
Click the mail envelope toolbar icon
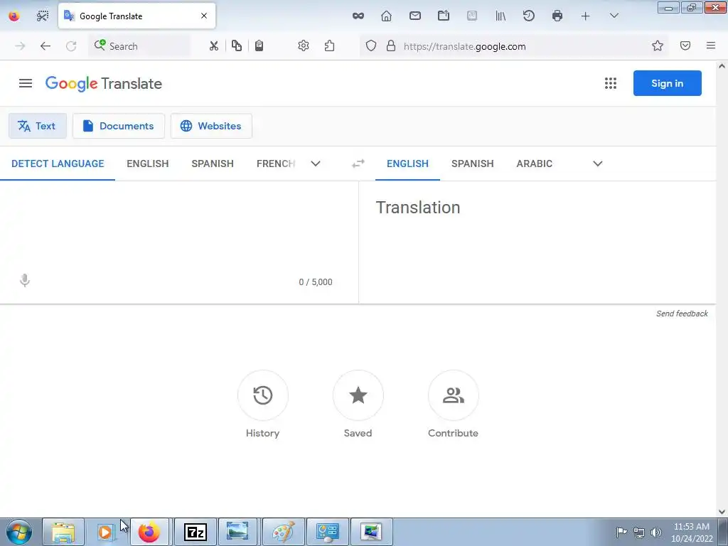(415, 16)
